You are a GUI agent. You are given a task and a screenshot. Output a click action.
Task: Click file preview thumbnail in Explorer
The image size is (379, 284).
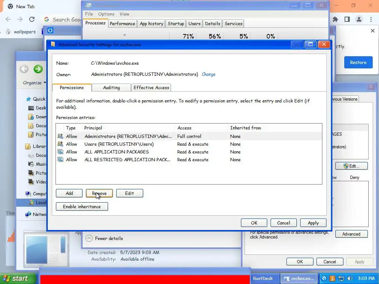(46, 250)
